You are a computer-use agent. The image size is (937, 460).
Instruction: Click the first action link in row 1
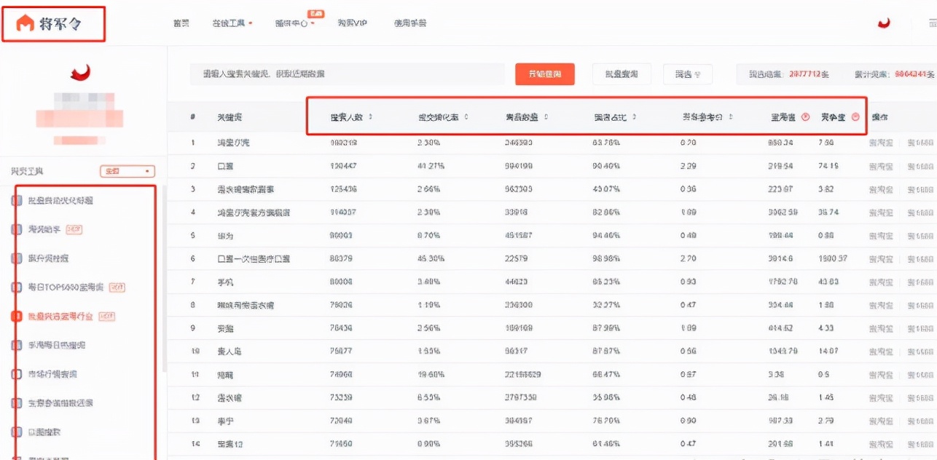point(880,143)
